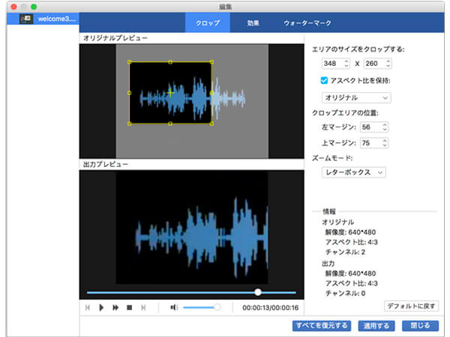Select welcome3 file thumbnail in sidebar
Image resolution: width=450 pixels, height=337 pixels.
(26, 19)
